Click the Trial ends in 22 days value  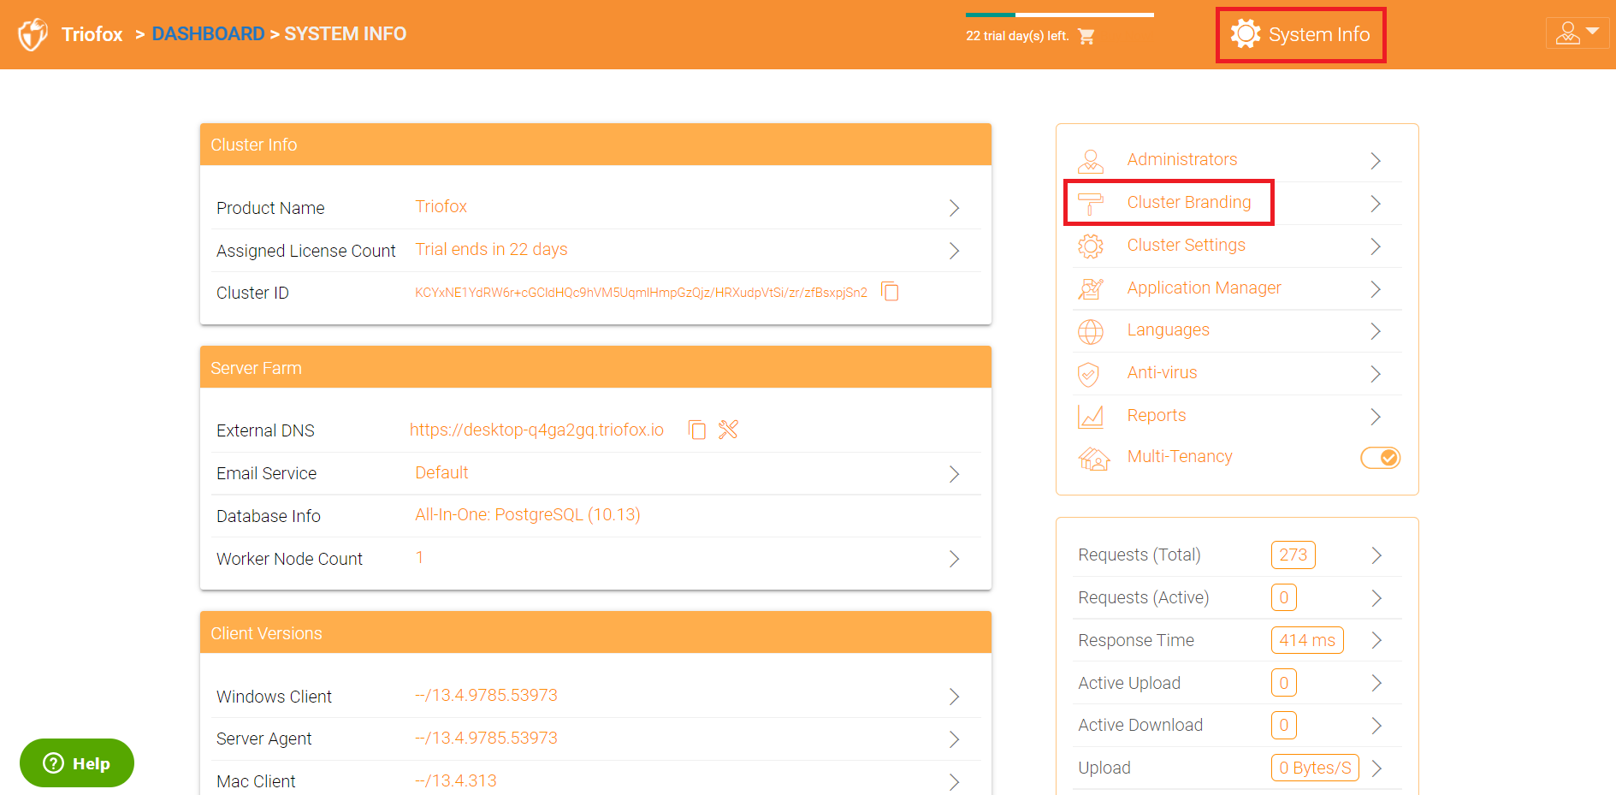[491, 249]
